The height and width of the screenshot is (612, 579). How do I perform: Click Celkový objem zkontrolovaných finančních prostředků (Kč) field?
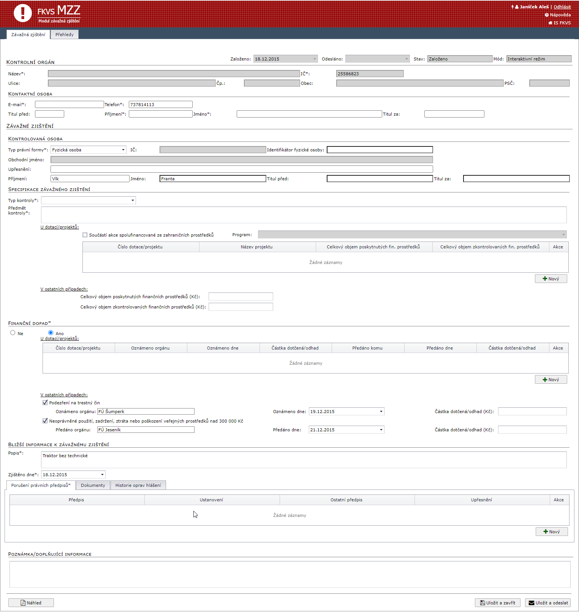[x=241, y=307]
